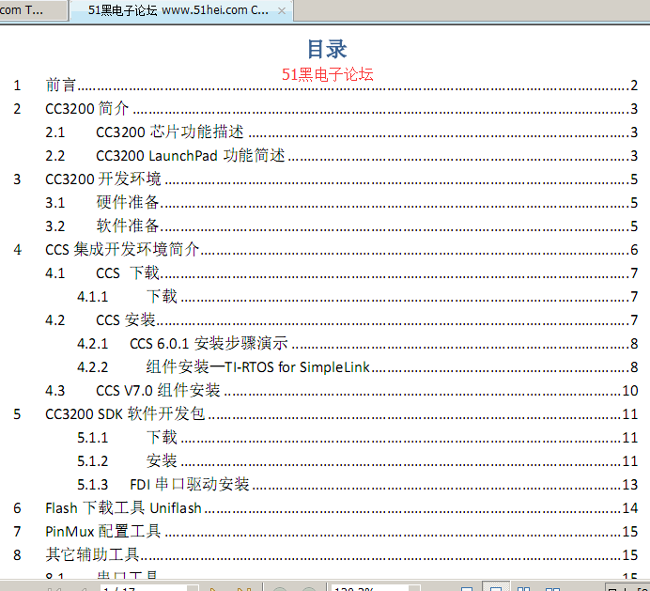The image size is (650, 591).
Task: Open '4.2.1 CCS 6.0.1 安装步骤演示'
Action: [x=357, y=343]
